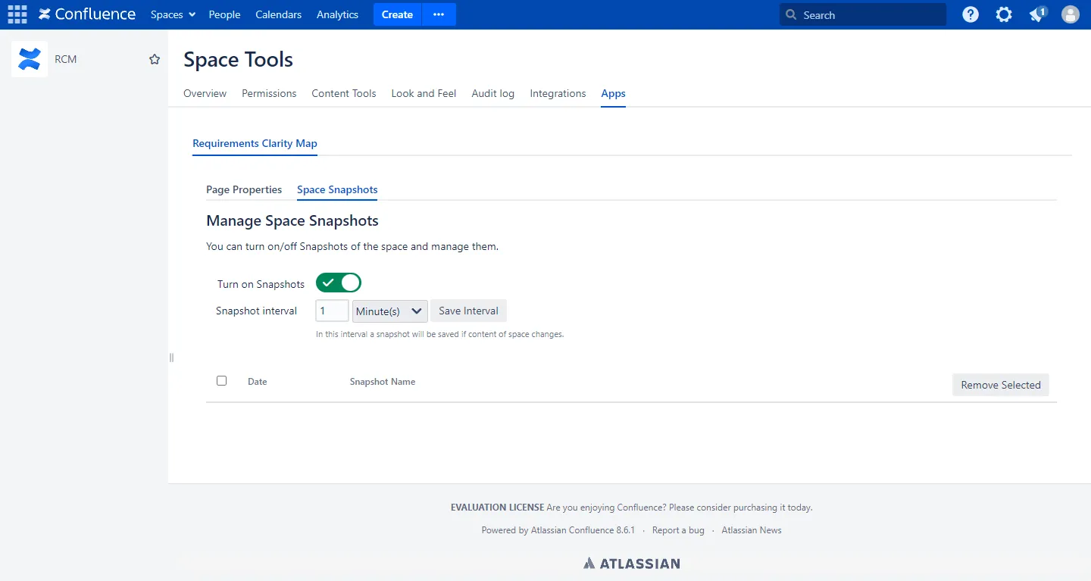Disable the Turn on Snapshots toggle
The width and height of the screenshot is (1091, 581).
(339, 283)
